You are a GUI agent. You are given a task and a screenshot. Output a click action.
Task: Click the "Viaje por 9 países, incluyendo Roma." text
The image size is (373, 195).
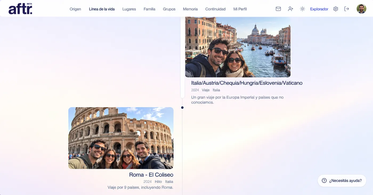140,188
